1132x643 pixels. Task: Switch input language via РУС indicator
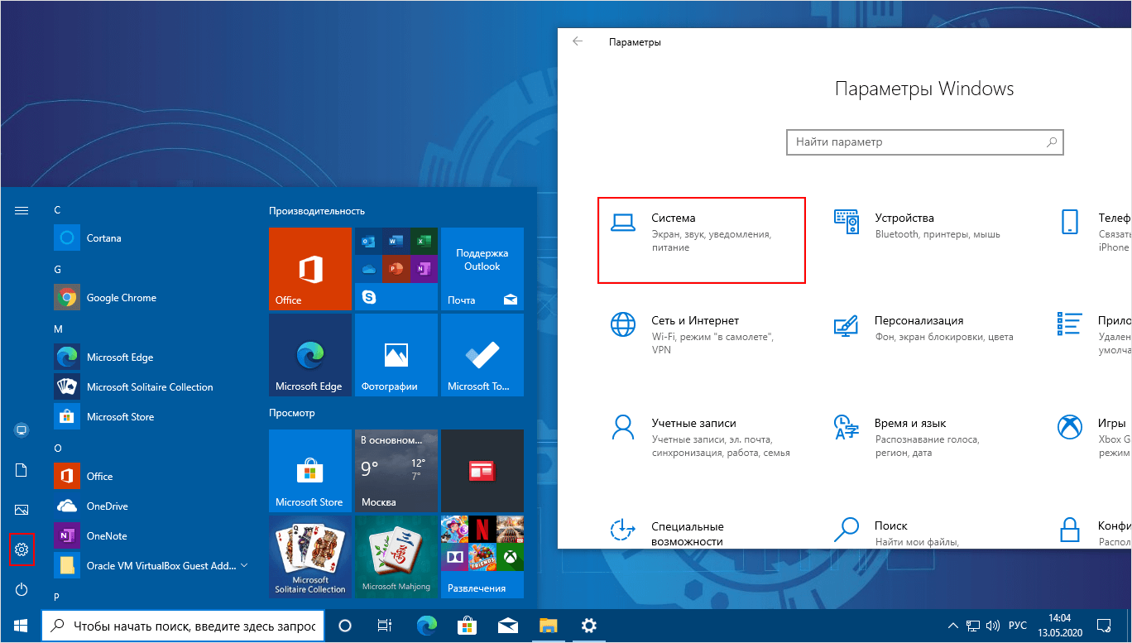coord(1018,626)
